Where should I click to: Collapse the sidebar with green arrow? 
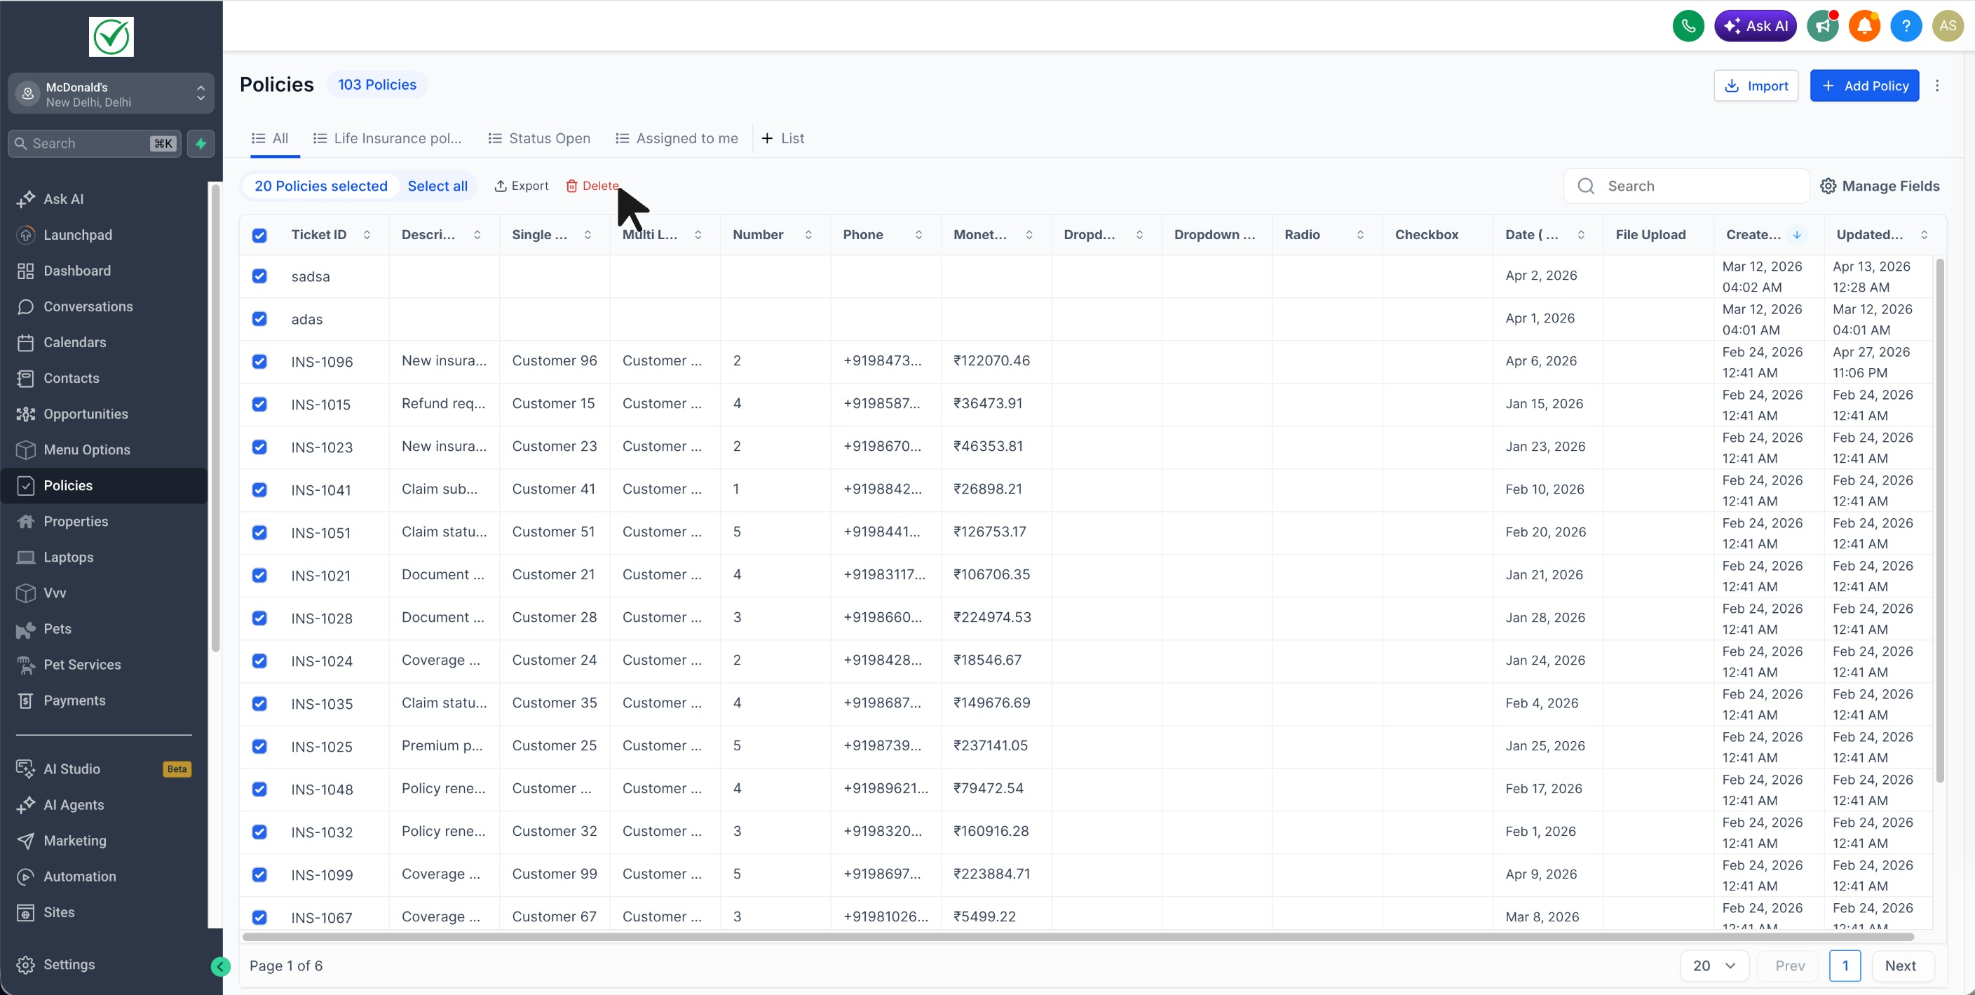tap(220, 967)
